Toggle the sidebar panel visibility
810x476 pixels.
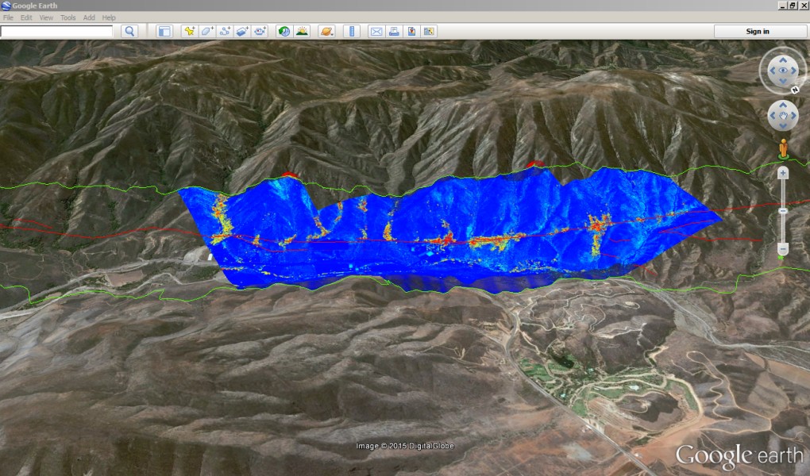[x=164, y=31]
